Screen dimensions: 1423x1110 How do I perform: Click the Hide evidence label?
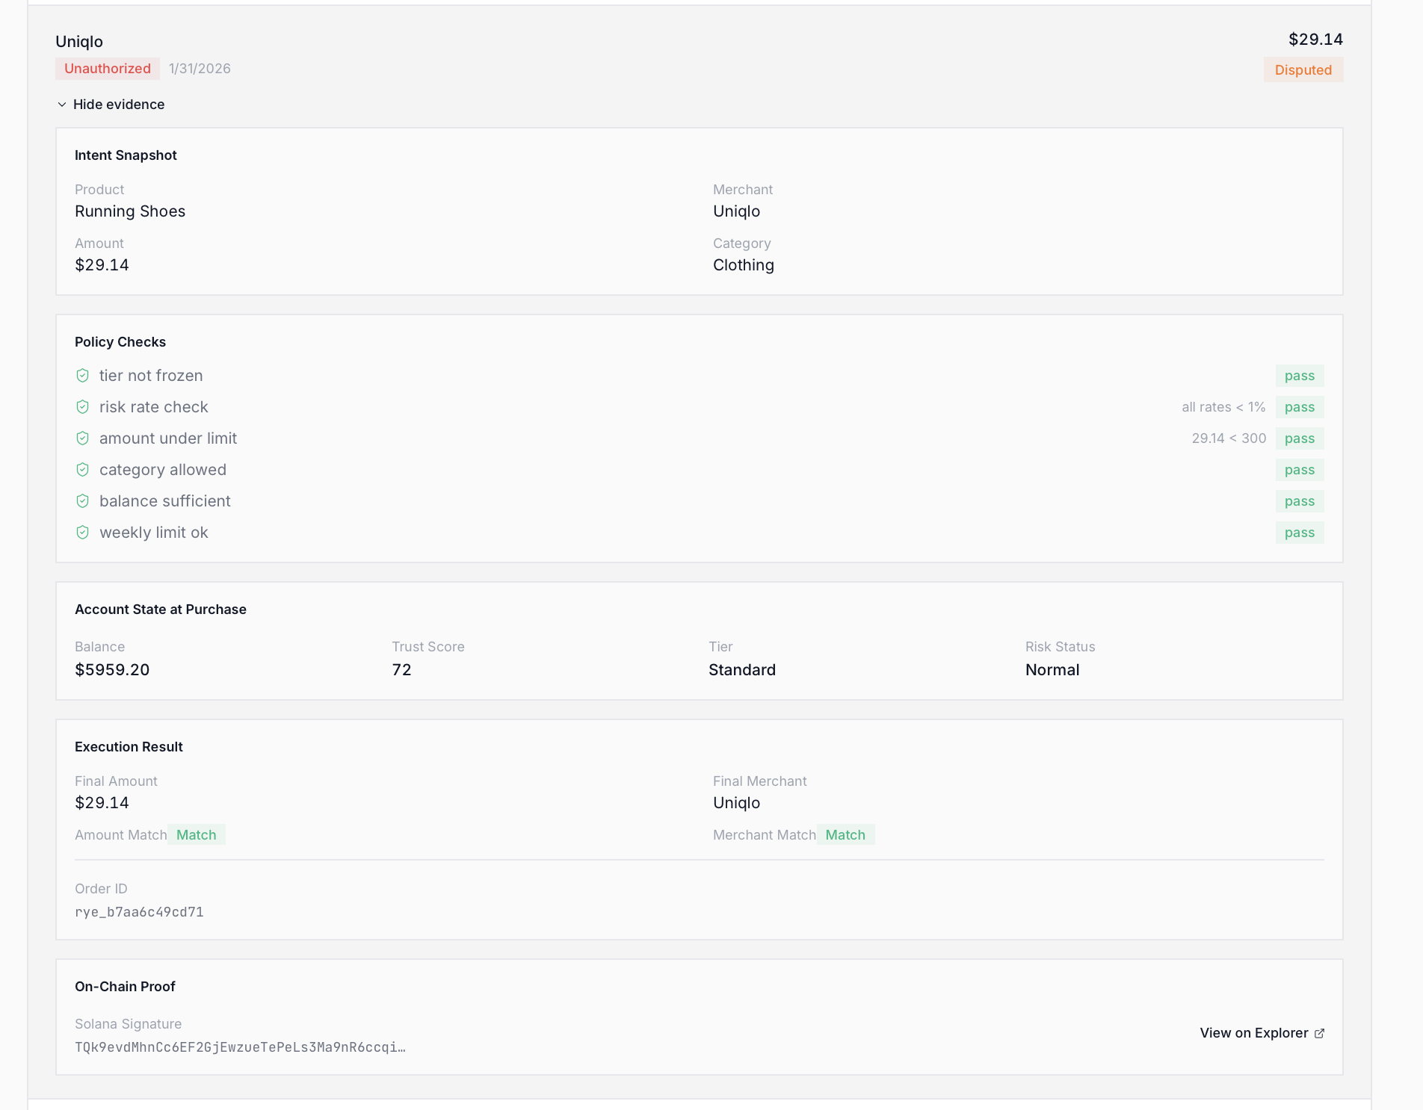tap(119, 105)
